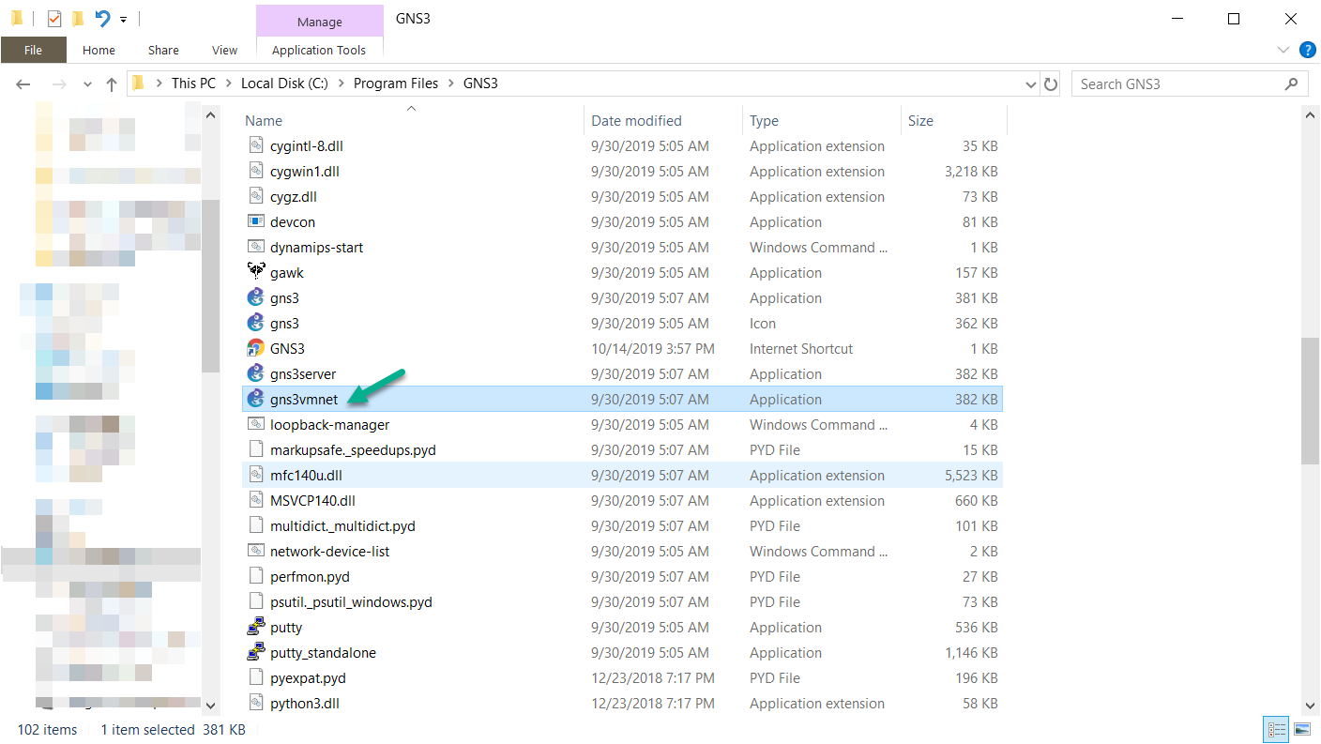
Task: Select the gawk application icon
Action: point(256,272)
